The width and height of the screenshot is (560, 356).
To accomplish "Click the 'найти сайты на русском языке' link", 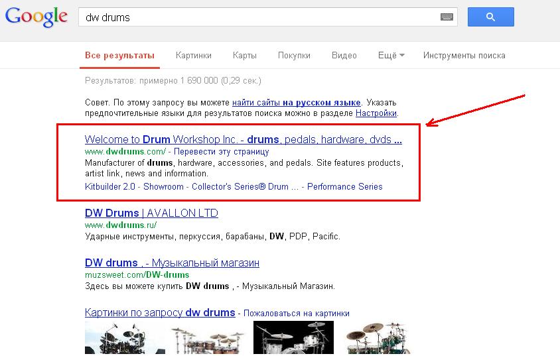I will click(296, 103).
